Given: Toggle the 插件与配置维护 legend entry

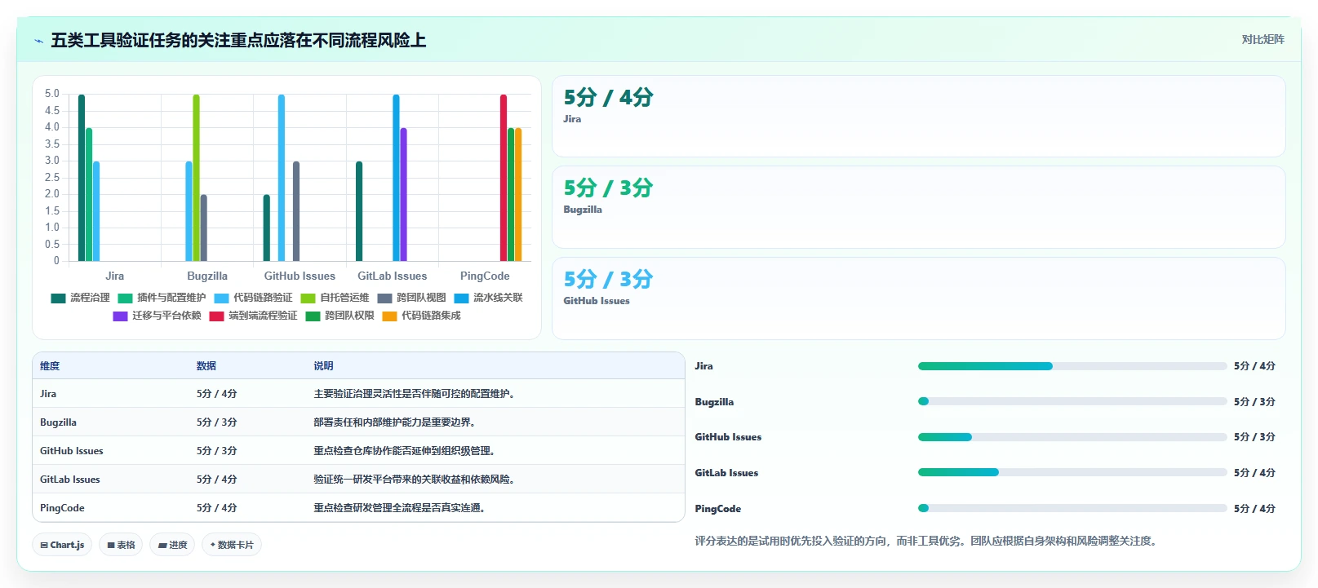Looking at the screenshot, I should click(x=162, y=298).
